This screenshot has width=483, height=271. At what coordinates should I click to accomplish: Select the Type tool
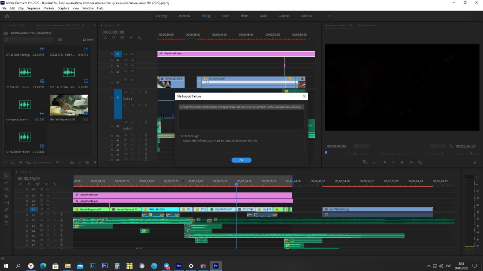[6, 223]
